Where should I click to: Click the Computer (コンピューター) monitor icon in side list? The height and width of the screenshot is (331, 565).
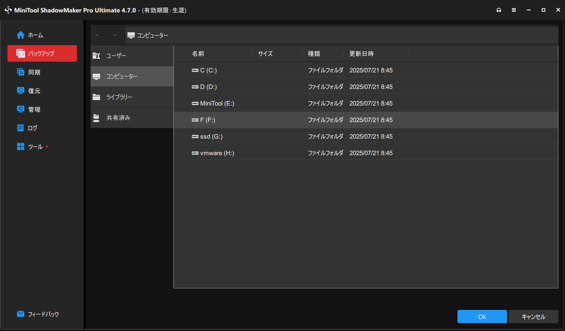tap(96, 77)
